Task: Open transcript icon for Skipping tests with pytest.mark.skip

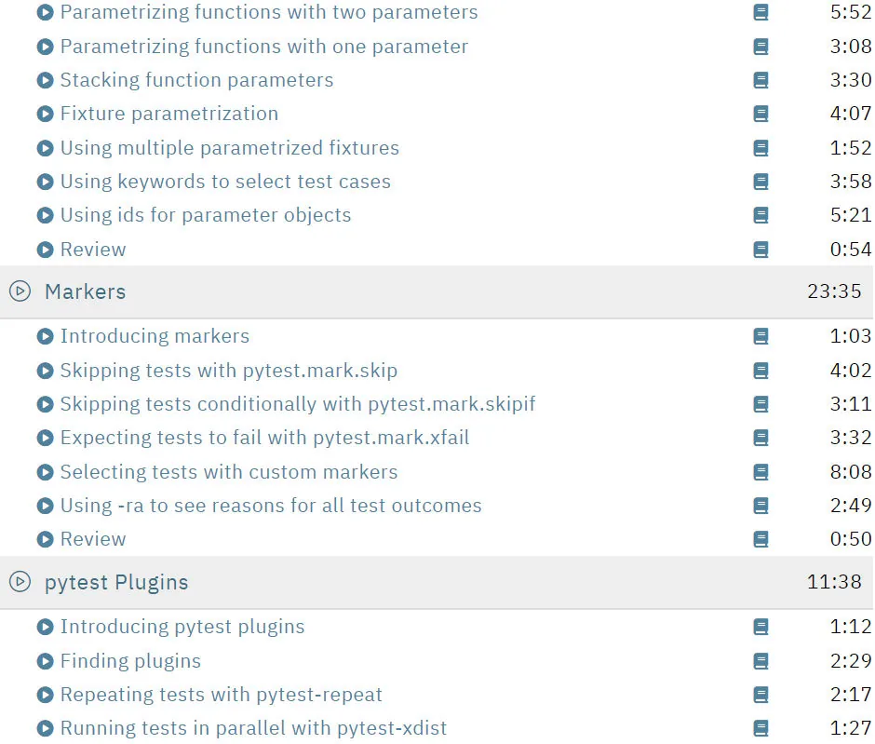Action: pyautogui.click(x=761, y=371)
